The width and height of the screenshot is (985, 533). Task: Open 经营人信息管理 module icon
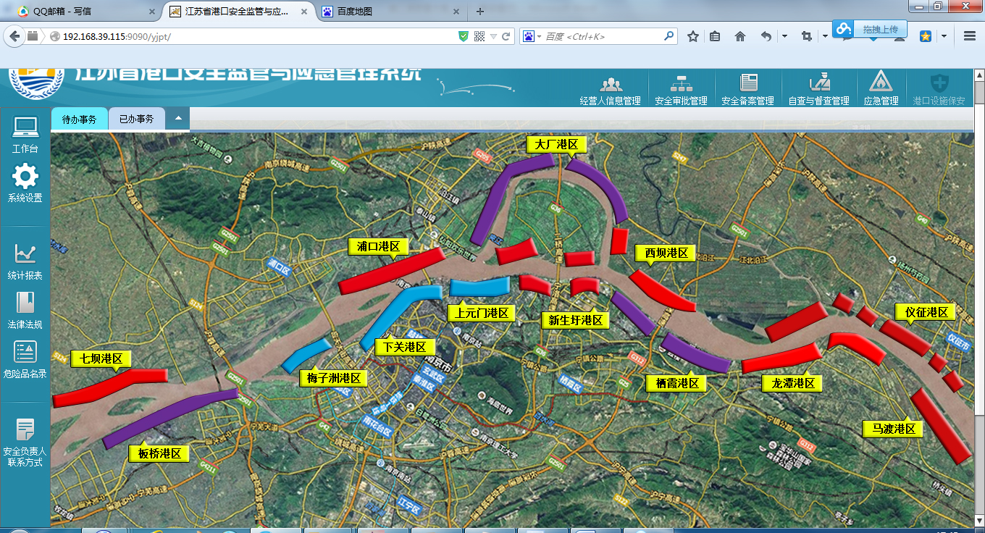click(610, 85)
